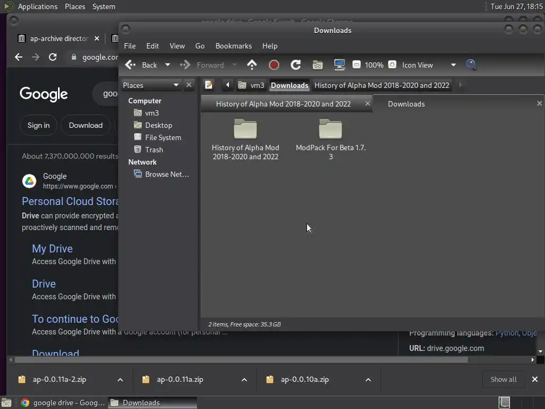Toggle the location text entry pencil icon
The width and height of the screenshot is (545, 409).
209,85
